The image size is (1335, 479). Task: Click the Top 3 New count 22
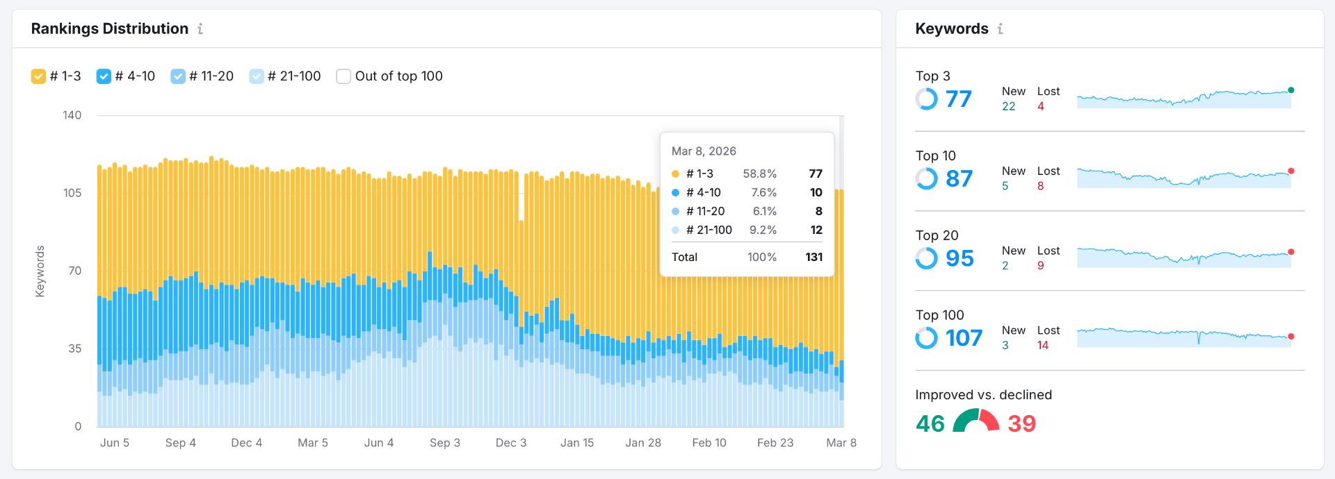point(1008,106)
